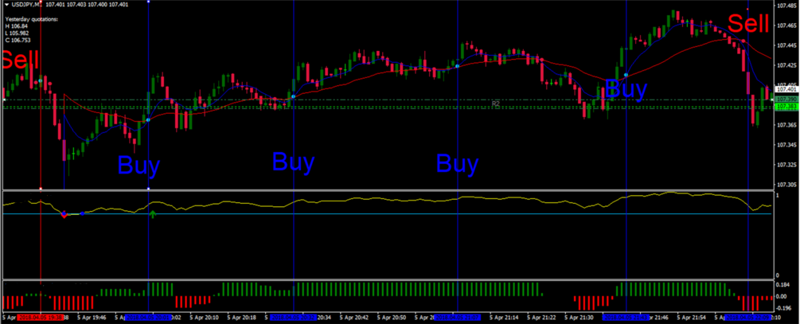Click the USDJPY,M1 symbol title
Screen dimensions: 800x324
coord(25,4)
